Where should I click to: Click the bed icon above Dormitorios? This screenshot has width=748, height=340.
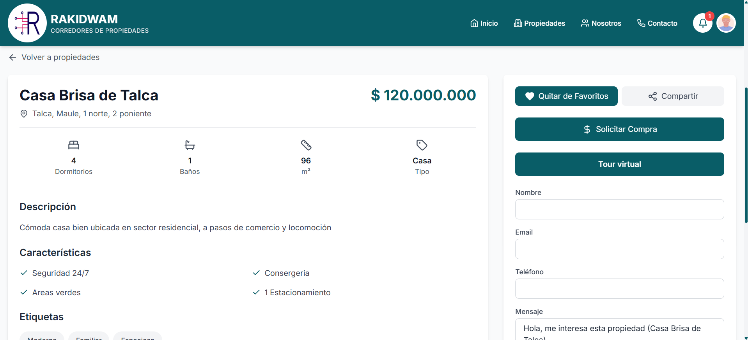point(74,145)
